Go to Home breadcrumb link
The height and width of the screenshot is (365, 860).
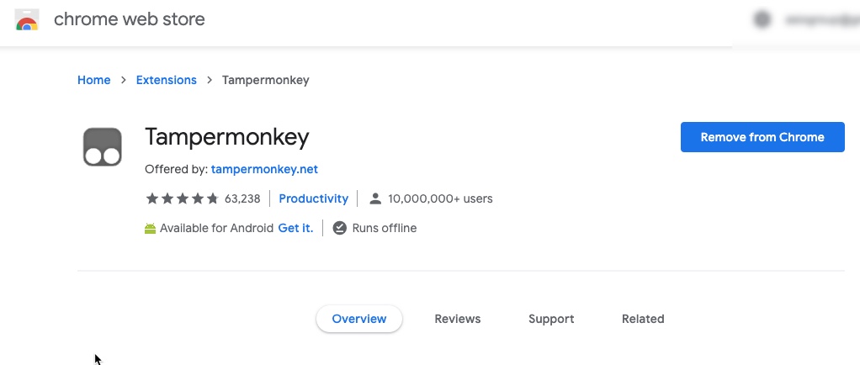[x=93, y=80]
